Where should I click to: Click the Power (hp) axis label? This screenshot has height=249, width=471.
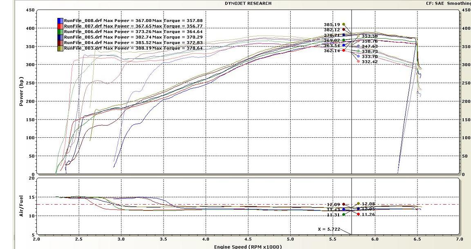click(x=21, y=92)
